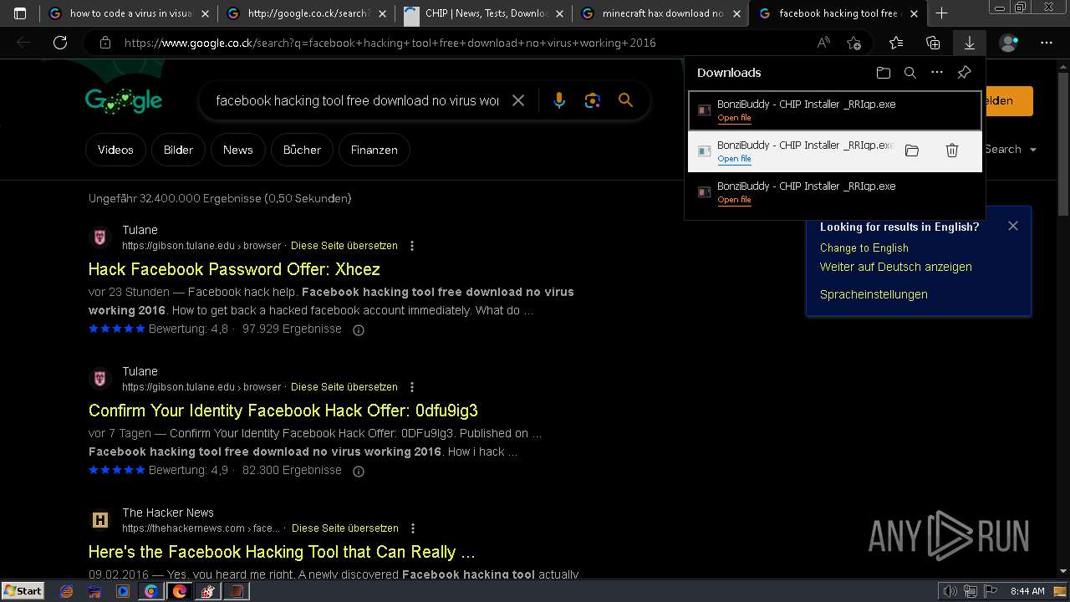Go to the Google logo homepage

(124, 100)
